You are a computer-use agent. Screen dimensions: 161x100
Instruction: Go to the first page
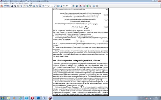click(58, 6)
